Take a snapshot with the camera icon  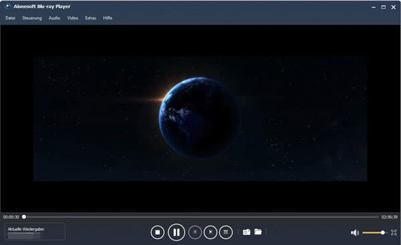247,232
